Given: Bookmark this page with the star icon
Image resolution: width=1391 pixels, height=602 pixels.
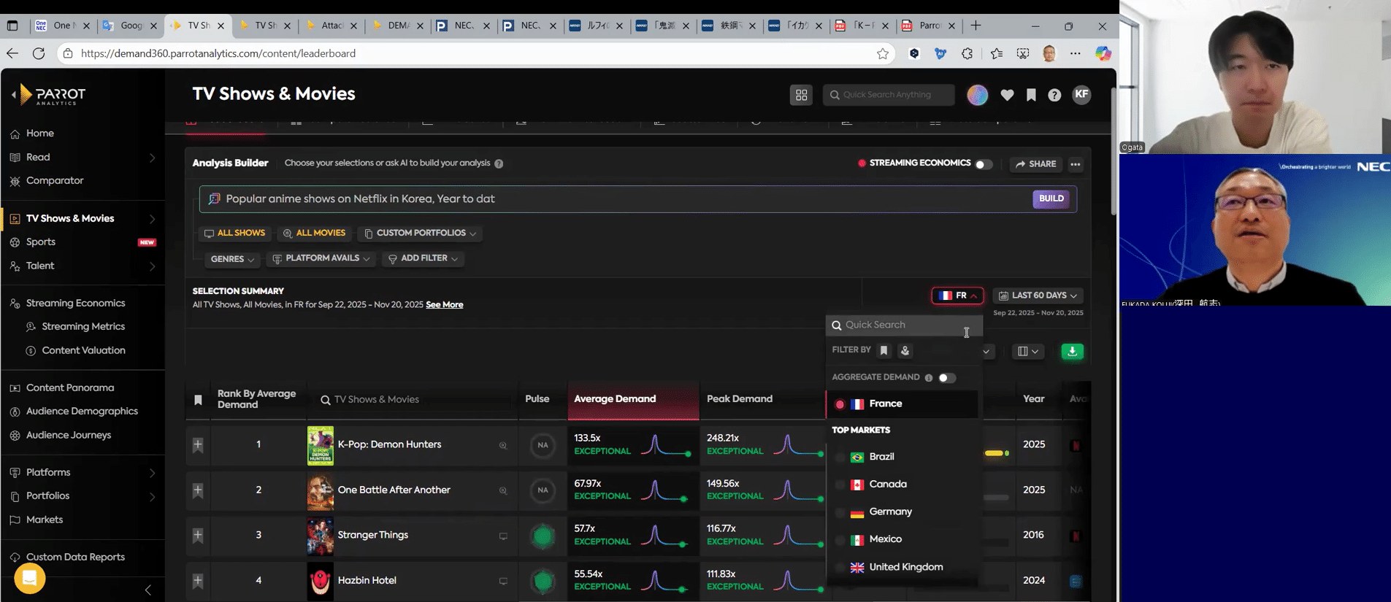Looking at the screenshot, I should point(883,53).
